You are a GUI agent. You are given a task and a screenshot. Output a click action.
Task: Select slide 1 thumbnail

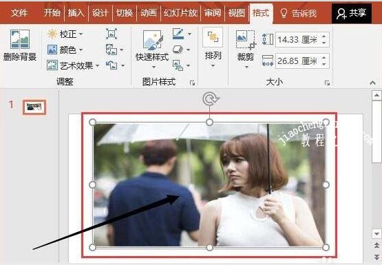[x=34, y=107]
